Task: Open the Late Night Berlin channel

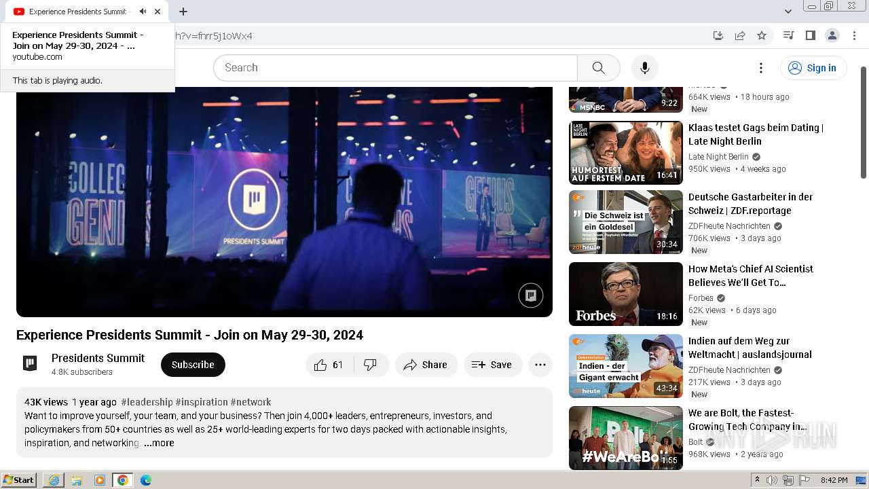Action: (718, 157)
